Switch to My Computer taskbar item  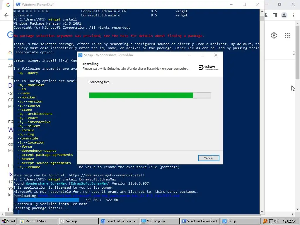coord(160,221)
